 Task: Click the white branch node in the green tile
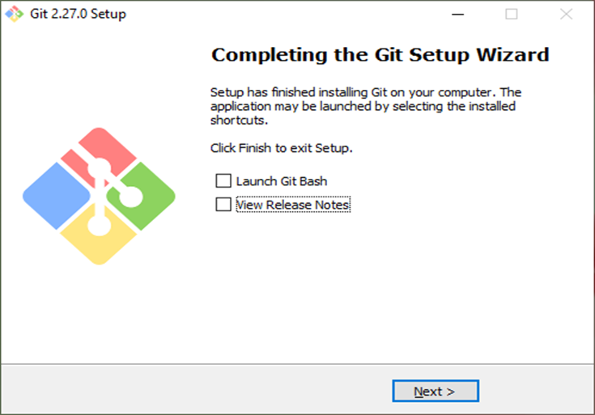[131, 197]
